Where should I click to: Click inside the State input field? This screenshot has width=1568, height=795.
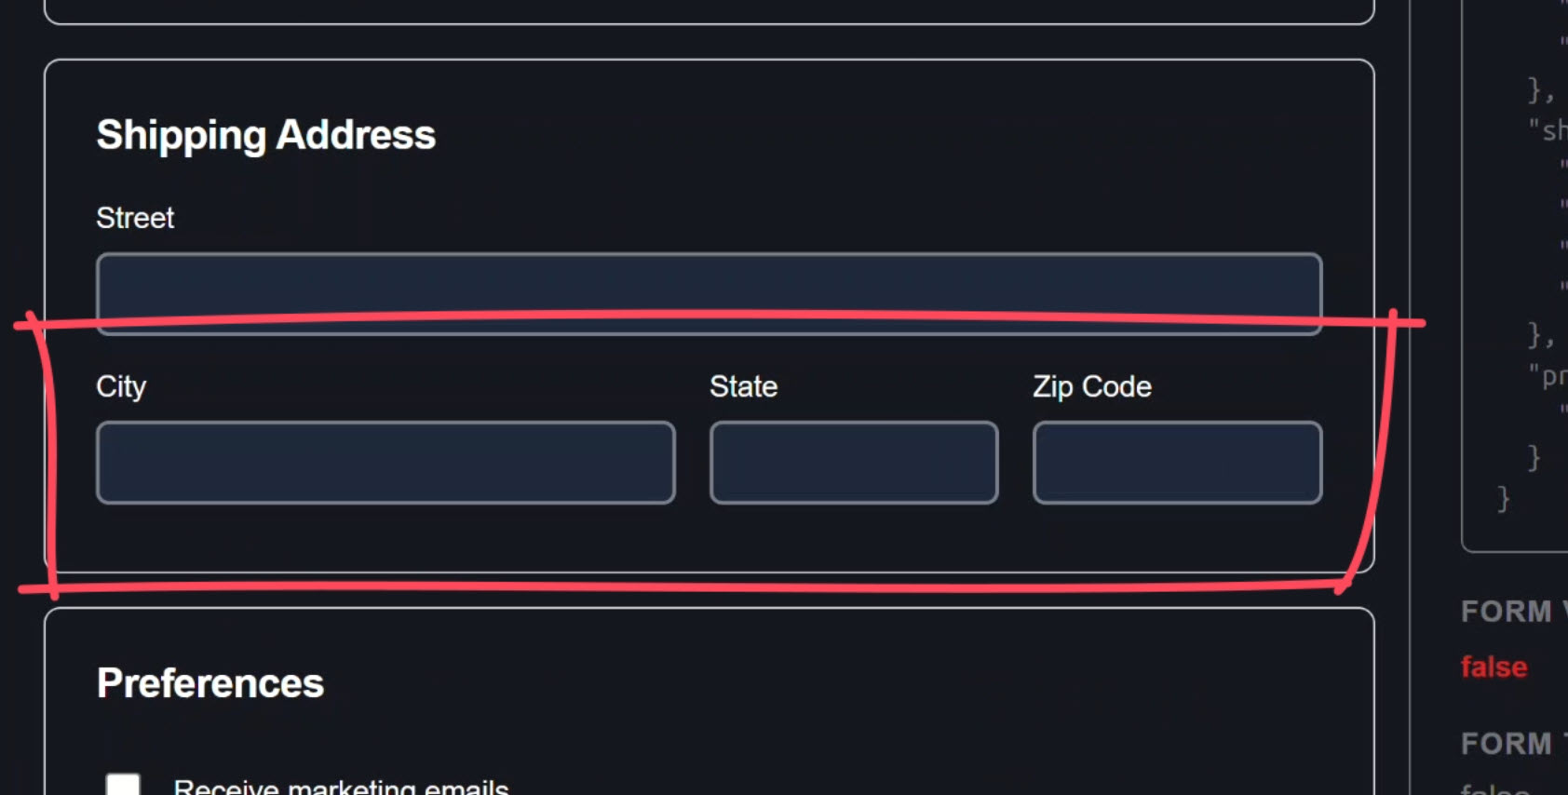pos(853,462)
